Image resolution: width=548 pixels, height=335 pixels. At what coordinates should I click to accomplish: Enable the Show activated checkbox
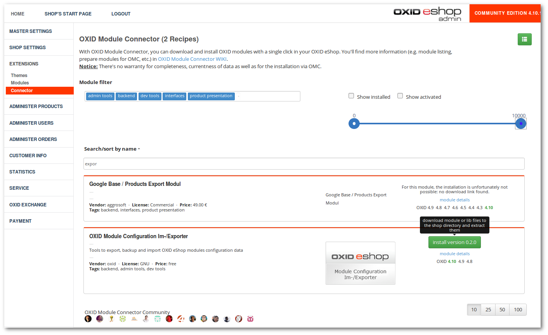[400, 96]
